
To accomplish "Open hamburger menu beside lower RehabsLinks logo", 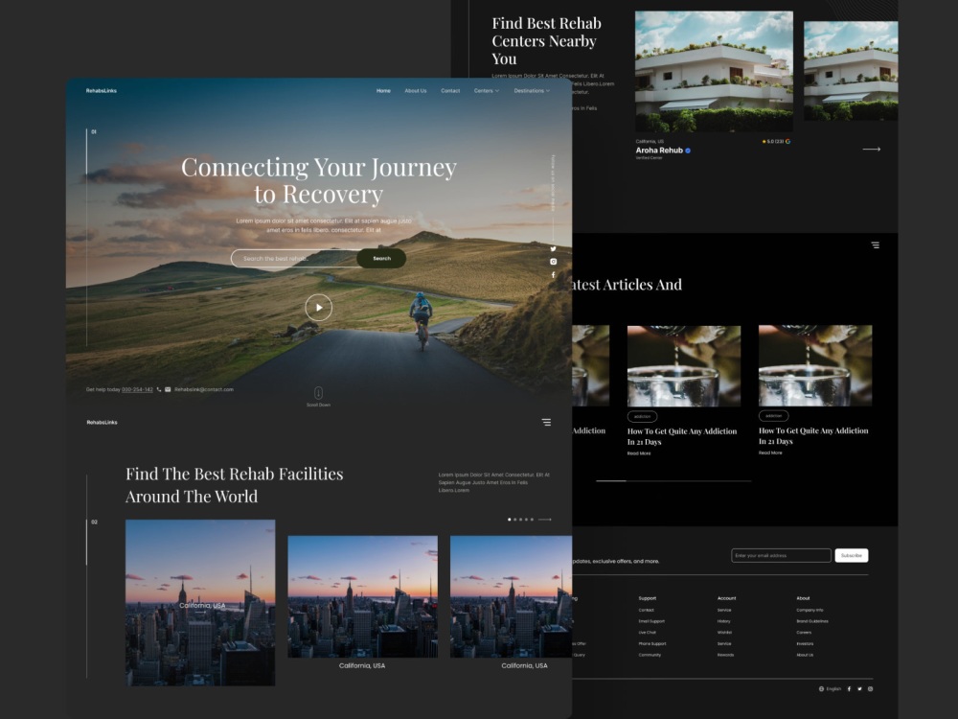I will click(546, 423).
